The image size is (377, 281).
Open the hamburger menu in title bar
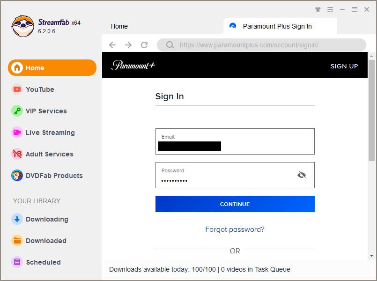click(330, 9)
